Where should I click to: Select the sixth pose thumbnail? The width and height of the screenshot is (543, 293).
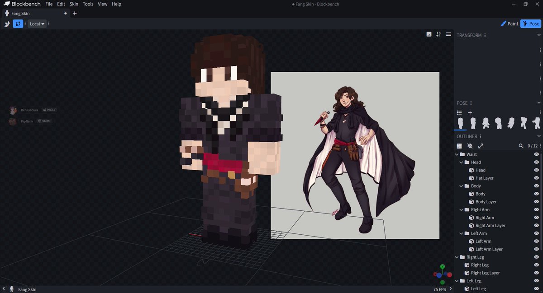(524, 123)
